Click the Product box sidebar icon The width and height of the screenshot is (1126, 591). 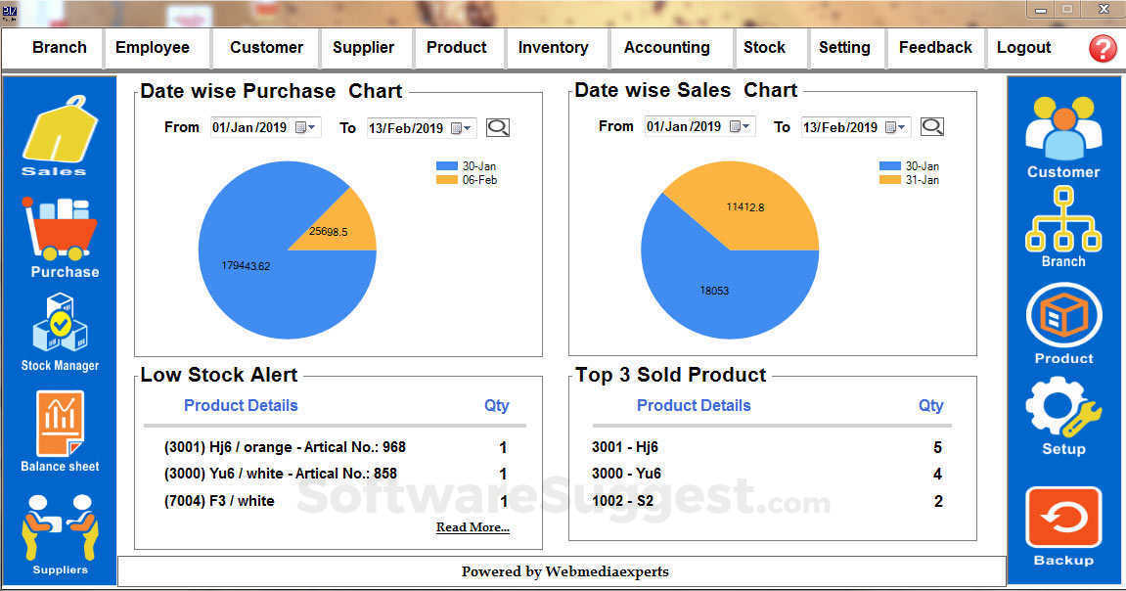(1063, 317)
